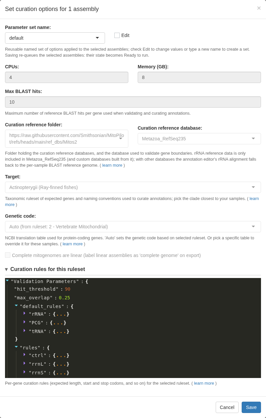Click the Cancel button

point(227,407)
